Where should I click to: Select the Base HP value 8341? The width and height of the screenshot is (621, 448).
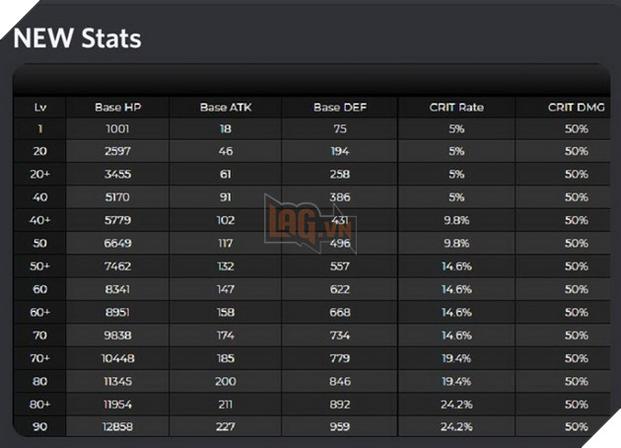coord(117,289)
